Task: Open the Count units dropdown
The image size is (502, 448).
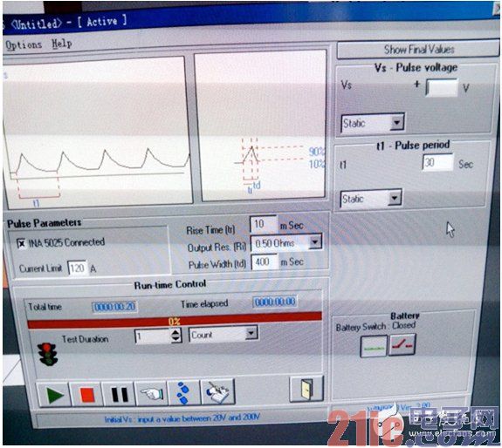Action: coord(251,333)
